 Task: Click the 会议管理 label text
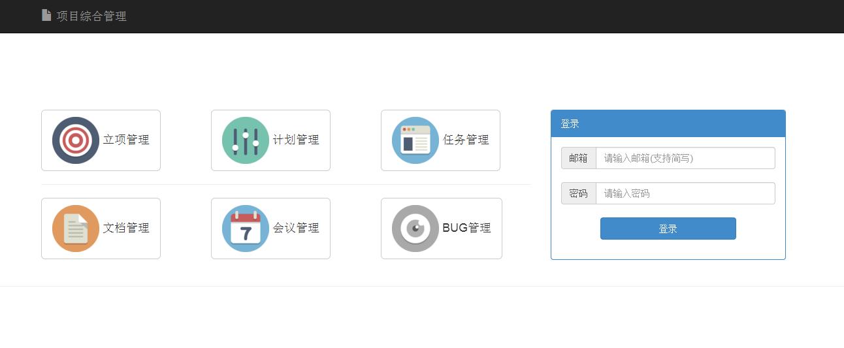point(296,228)
